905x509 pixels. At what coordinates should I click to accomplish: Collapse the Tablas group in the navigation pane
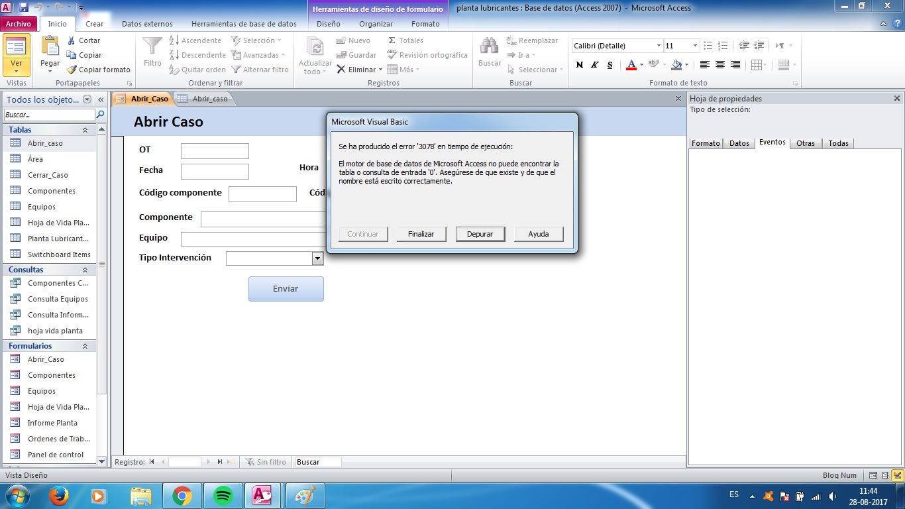(x=85, y=130)
